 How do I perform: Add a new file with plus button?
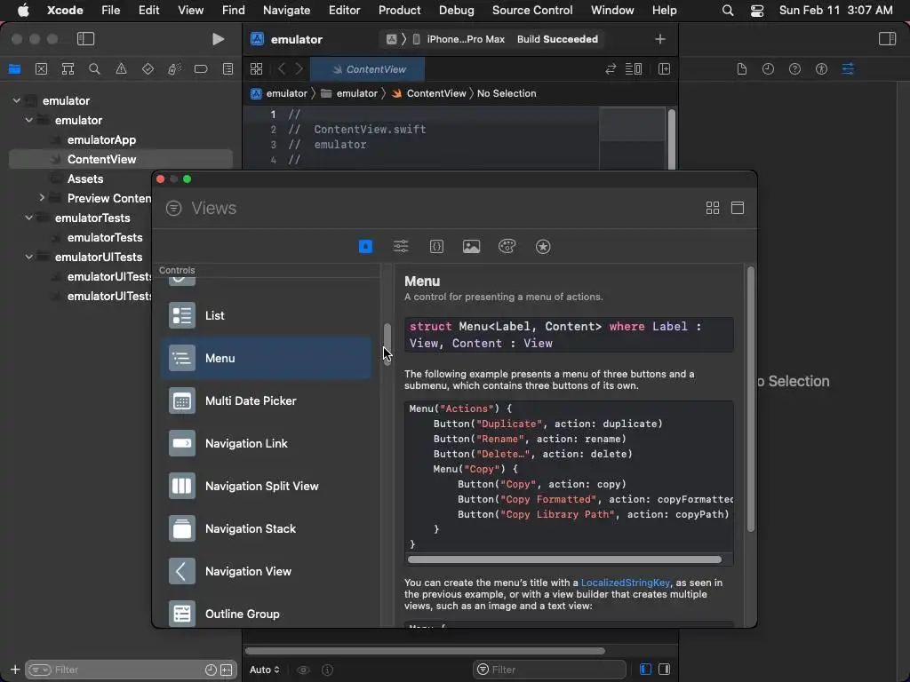pyautogui.click(x=15, y=670)
